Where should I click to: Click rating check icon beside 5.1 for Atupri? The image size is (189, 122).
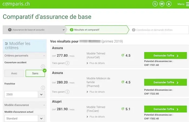(123, 109)
